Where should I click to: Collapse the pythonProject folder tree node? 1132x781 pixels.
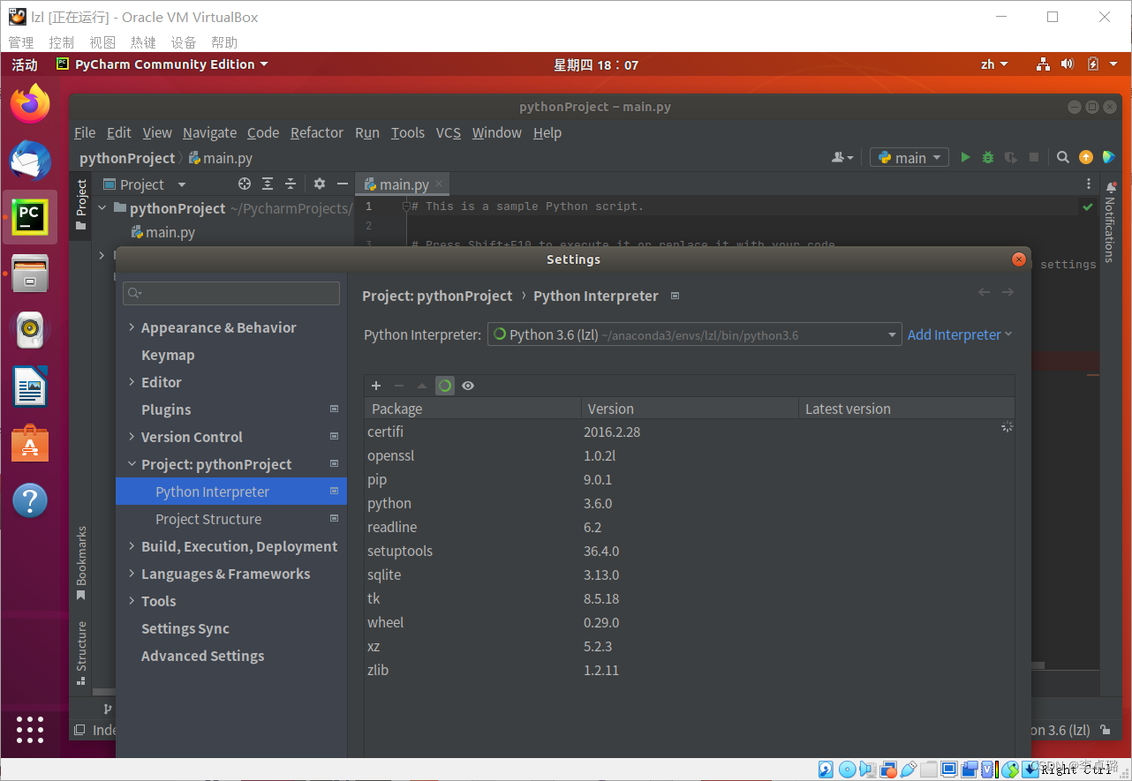[x=102, y=208]
